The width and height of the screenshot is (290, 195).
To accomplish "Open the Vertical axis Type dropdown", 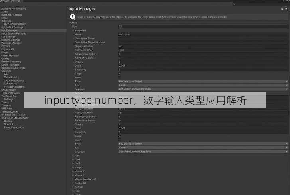I will pyautogui.click(x=203, y=144).
